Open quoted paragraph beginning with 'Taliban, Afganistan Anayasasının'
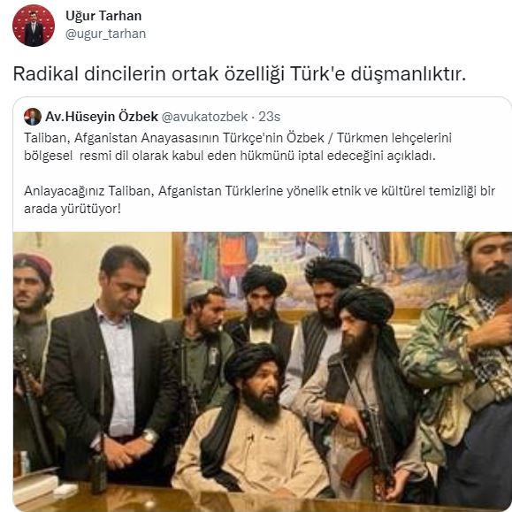 238,147
